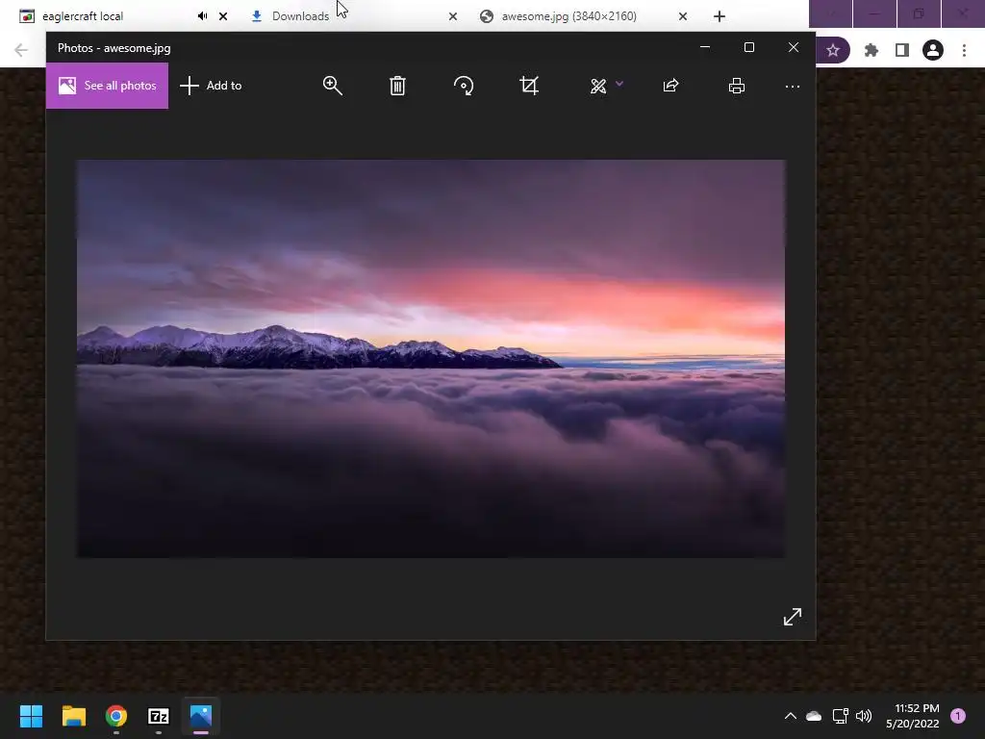Zoom in with the magnifier icon
This screenshot has width=985, height=739.
click(332, 86)
